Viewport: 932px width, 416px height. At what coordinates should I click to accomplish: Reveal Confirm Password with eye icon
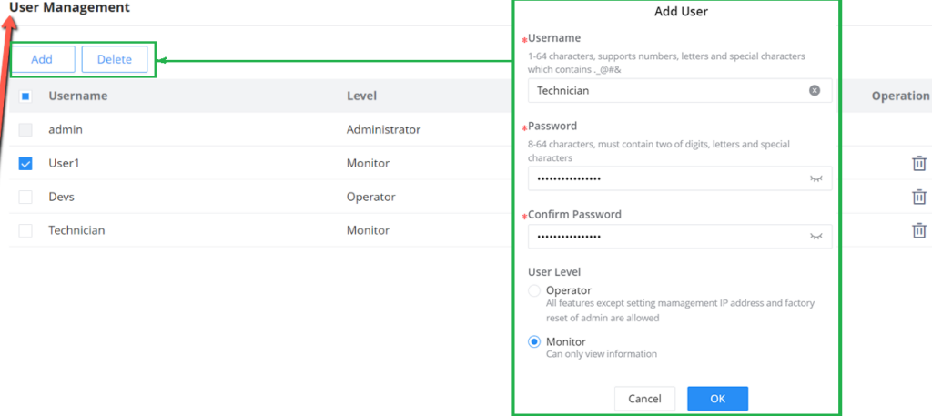point(816,237)
